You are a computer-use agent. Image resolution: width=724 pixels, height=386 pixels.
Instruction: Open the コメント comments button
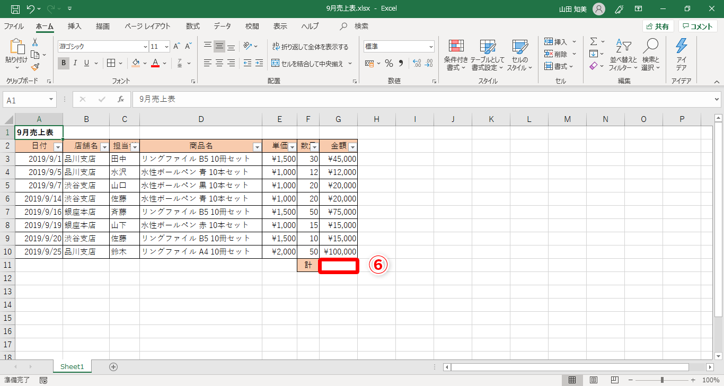(698, 27)
